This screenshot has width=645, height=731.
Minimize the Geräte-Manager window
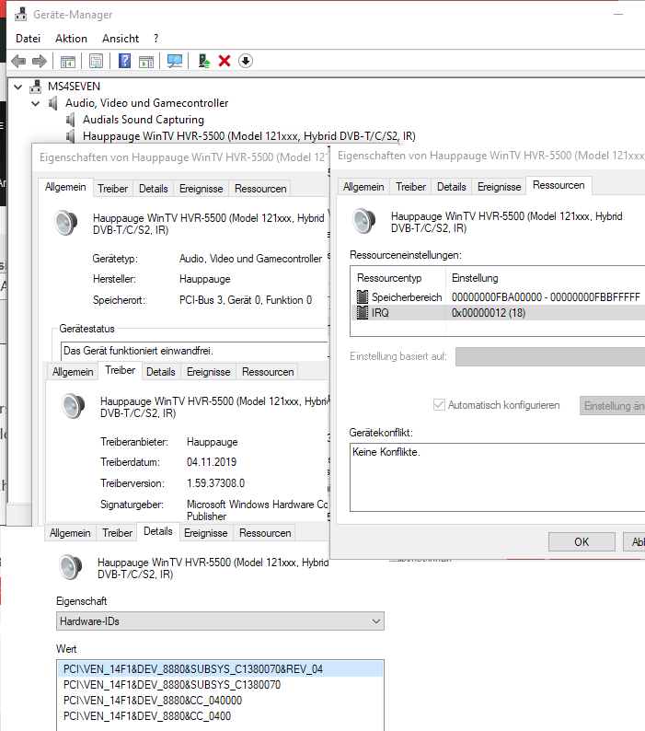pos(618,15)
